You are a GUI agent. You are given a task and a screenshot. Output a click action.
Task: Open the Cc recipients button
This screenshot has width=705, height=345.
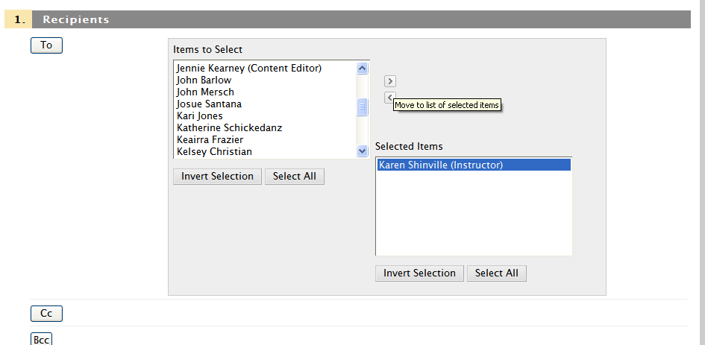pos(46,314)
